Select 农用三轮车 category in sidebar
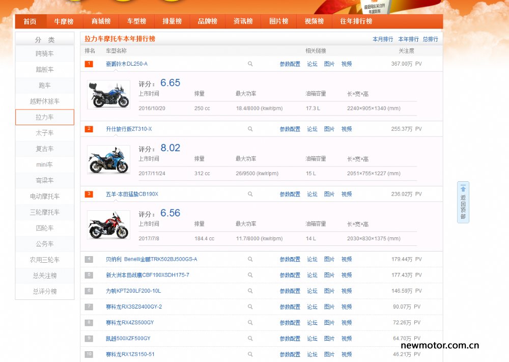This screenshot has height=362, width=509. coord(45,260)
